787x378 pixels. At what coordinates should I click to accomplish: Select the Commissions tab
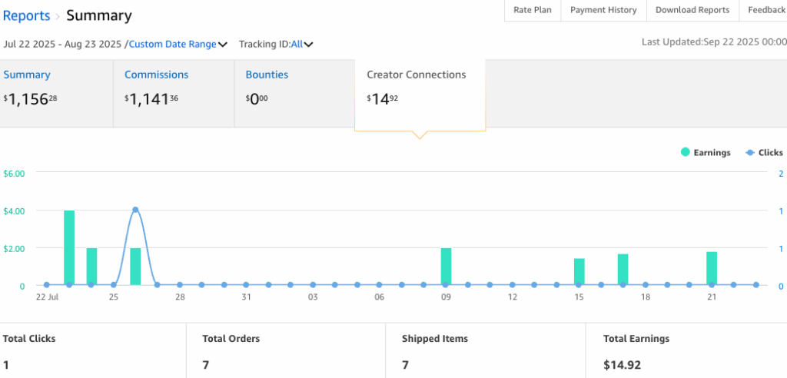(x=156, y=75)
